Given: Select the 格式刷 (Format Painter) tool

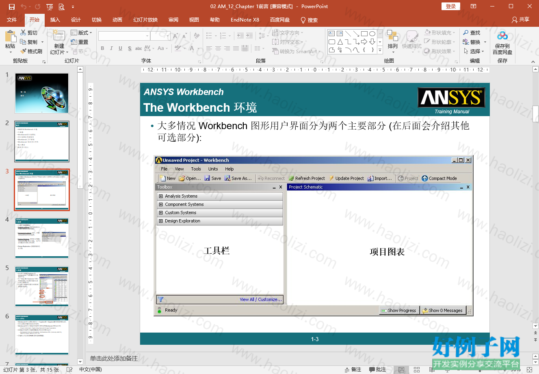Looking at the screenshot, I should coord(31,51).
